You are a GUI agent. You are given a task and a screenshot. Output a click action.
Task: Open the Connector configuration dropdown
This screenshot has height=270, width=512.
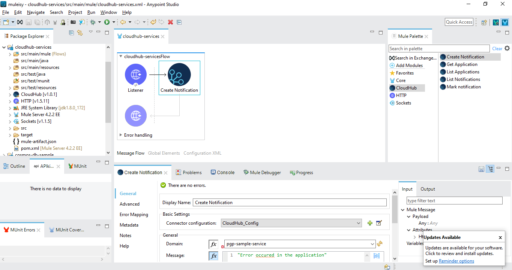tap(358, 223)
